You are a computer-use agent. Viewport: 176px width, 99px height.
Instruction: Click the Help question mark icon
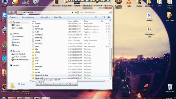[x=109, y=17]
